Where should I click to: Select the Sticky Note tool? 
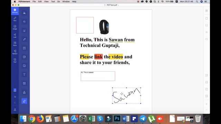[24, 57]
